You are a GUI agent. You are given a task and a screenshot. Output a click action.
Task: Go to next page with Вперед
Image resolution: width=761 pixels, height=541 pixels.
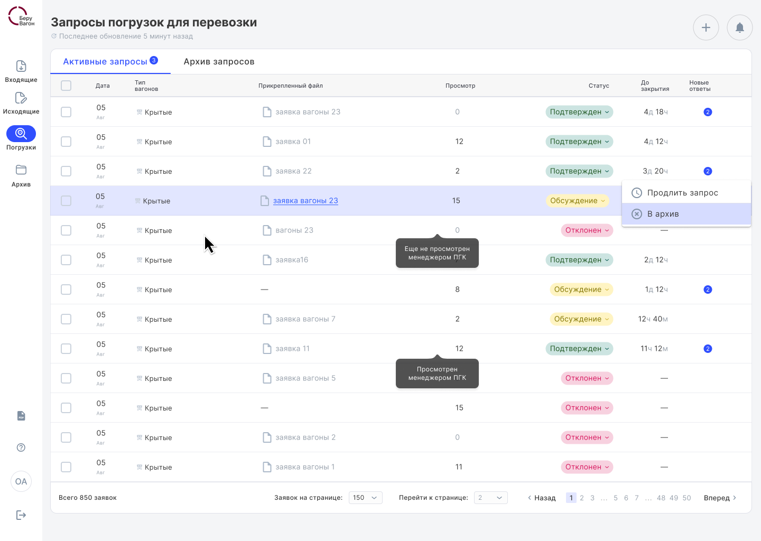719,498
